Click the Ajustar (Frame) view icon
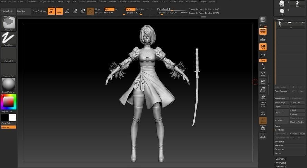307x168 pixels. (x=263, y=74)
